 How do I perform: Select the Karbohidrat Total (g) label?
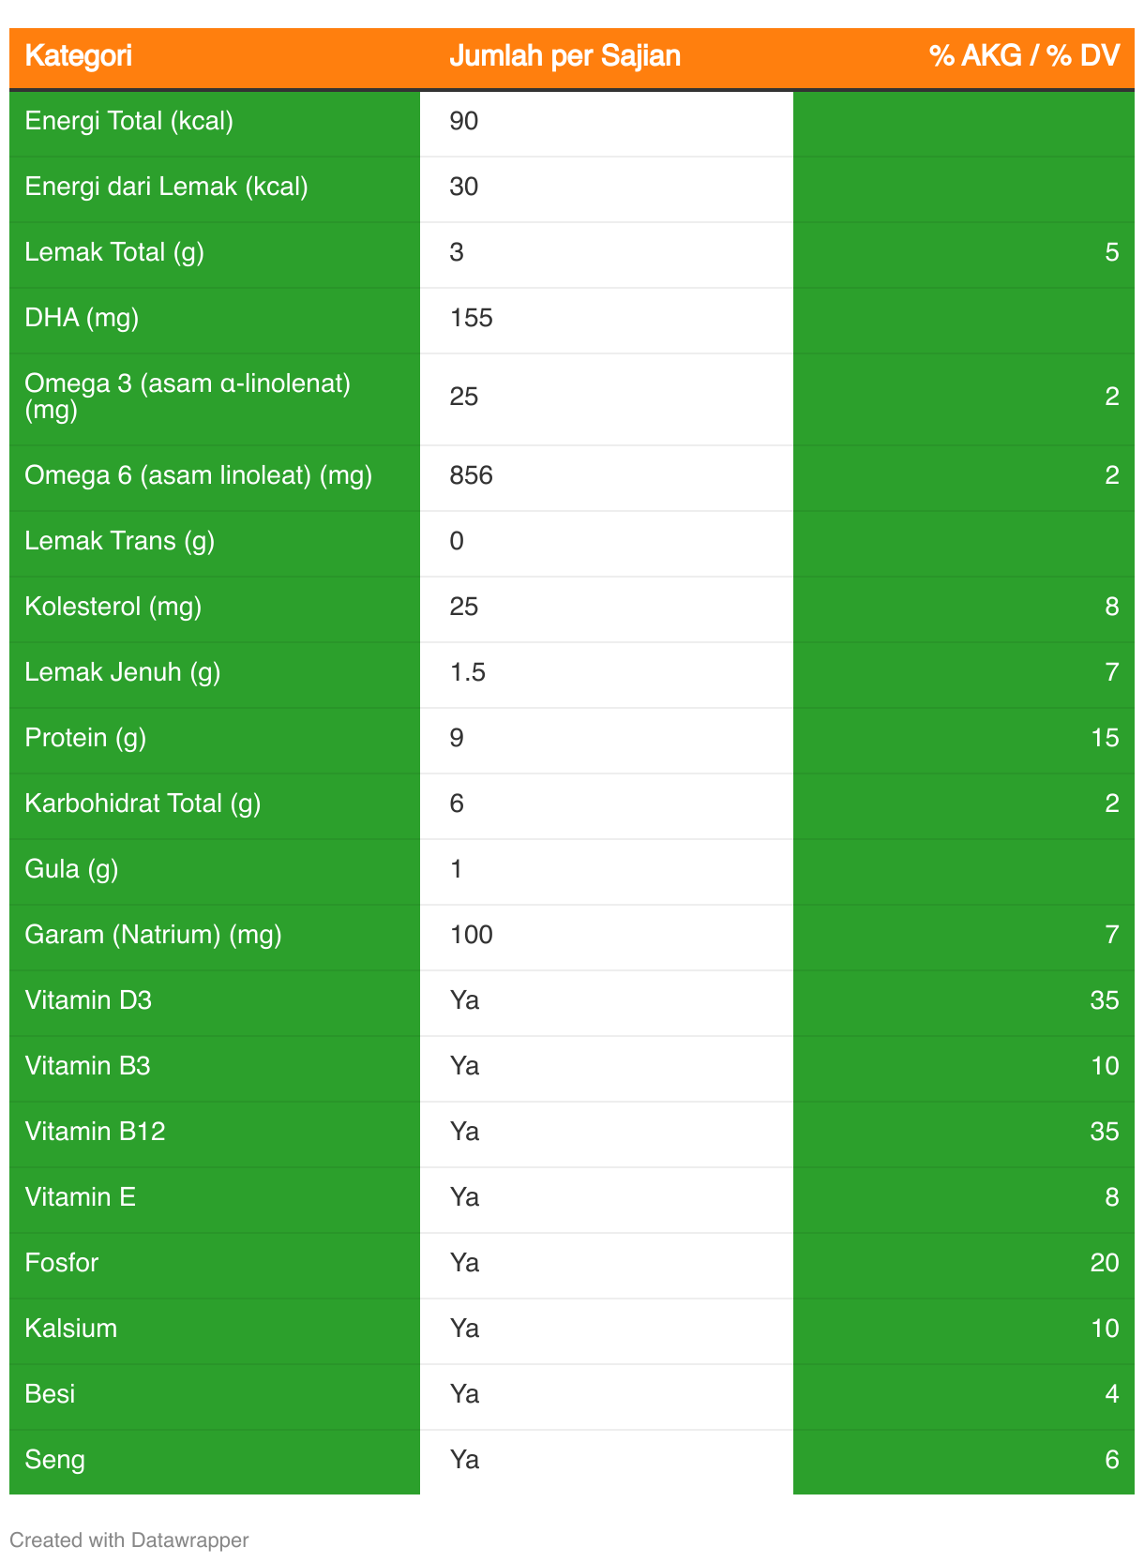[143, 804]
